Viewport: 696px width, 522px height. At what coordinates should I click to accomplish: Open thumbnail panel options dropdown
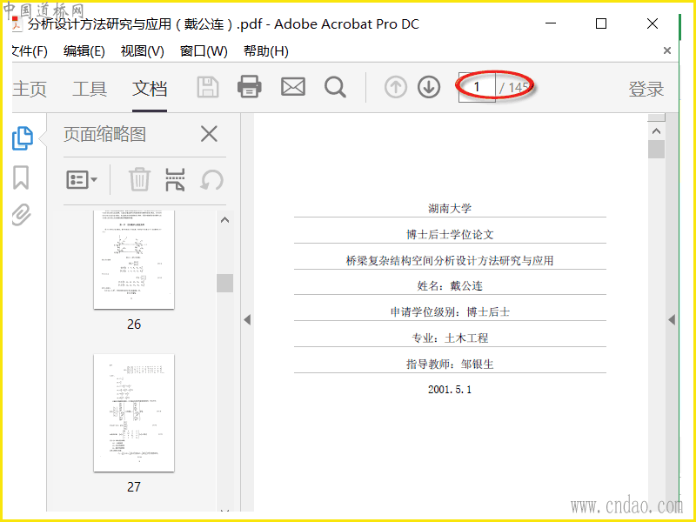tap(82, 180)
